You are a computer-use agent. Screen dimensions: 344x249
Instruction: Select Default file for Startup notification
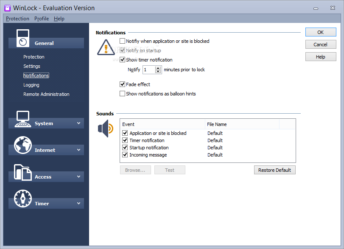click(x=215, y=148)
